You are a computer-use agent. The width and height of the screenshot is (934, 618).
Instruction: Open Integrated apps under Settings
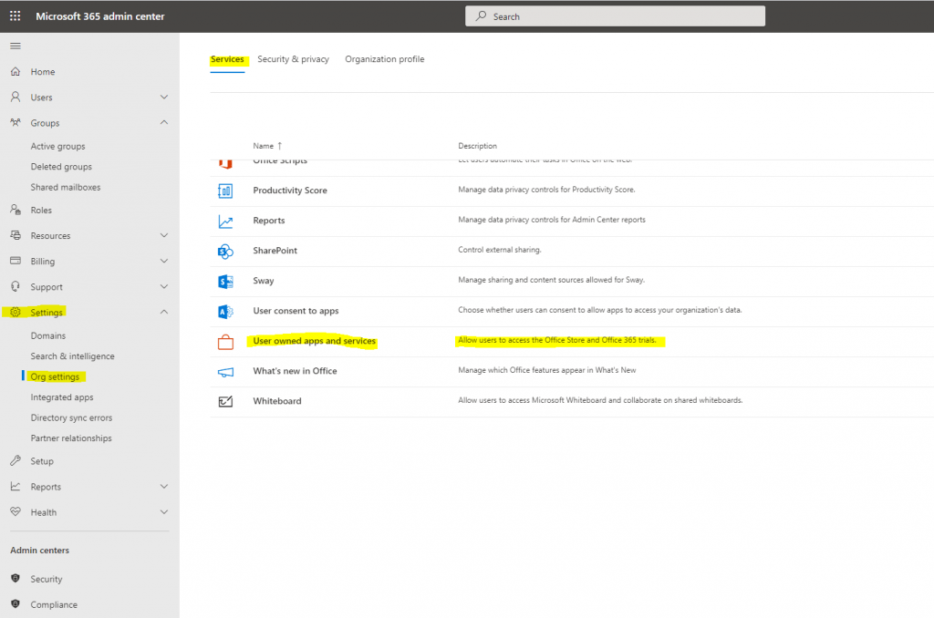coord(62,397)
